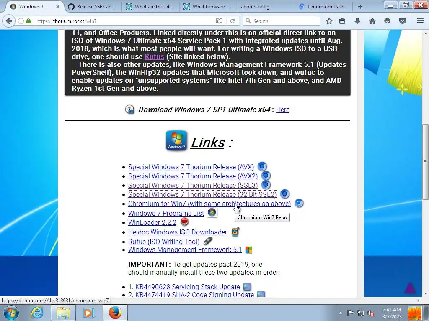Click the disc icon beside Download Windows 7 SP1

tap(130, 110)
